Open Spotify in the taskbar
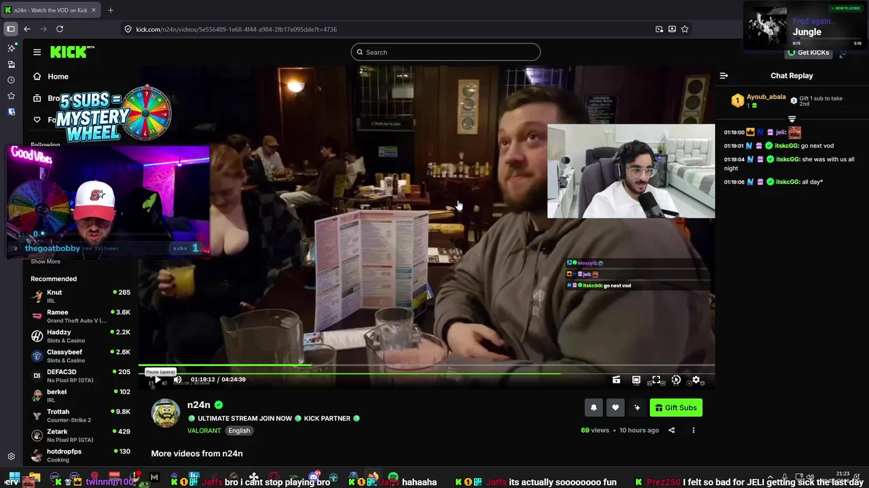Viewport: 869px width, 488px height. pos(393,479)
